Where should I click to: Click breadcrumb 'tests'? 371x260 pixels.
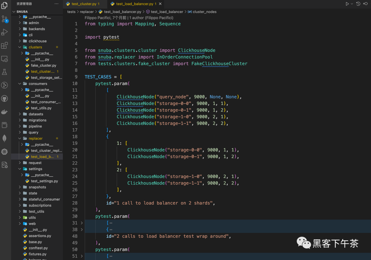click(x=71, y=12)
